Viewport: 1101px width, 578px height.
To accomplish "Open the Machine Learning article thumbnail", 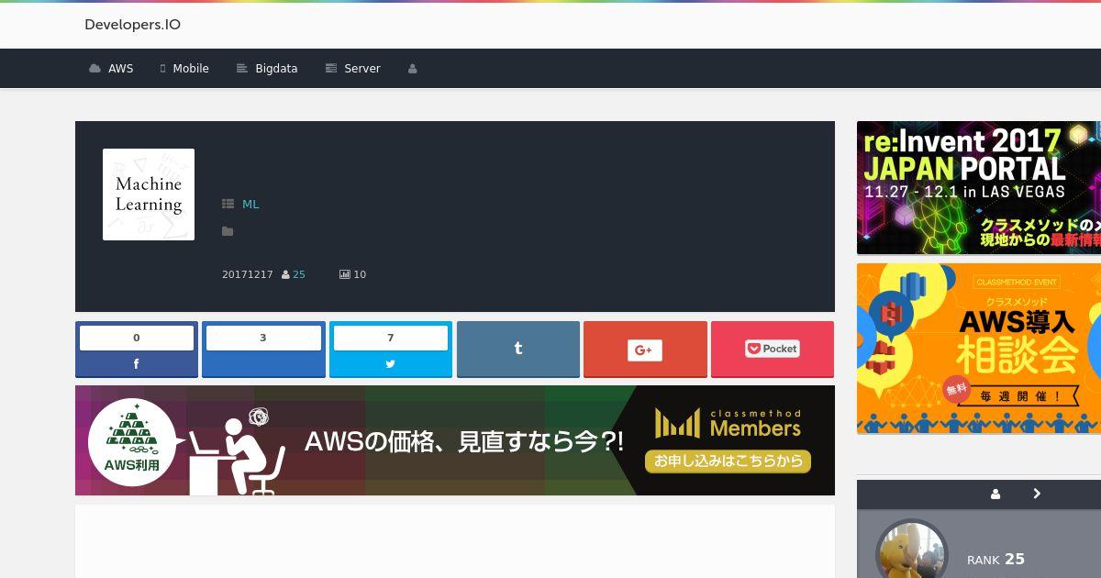I will point(149,195).
